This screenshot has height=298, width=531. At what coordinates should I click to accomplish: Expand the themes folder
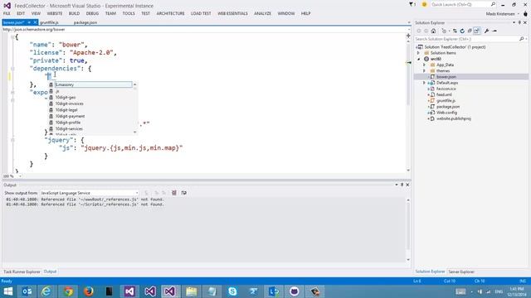point(424,70)
